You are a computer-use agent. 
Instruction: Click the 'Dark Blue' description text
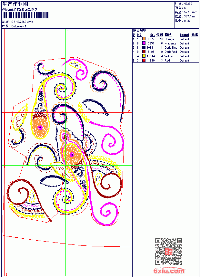click(171, 48)
